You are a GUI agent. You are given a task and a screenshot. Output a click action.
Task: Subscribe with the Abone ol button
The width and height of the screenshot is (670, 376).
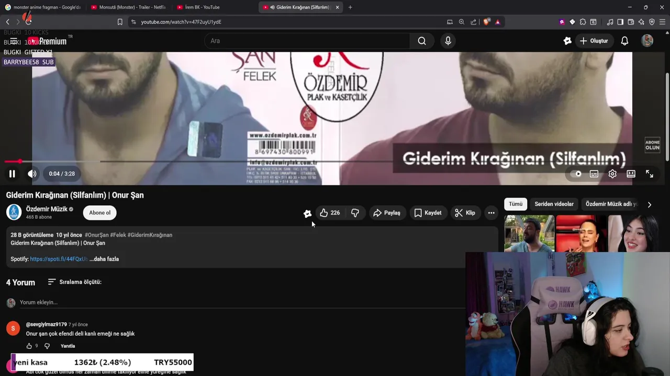coord(99,213)
